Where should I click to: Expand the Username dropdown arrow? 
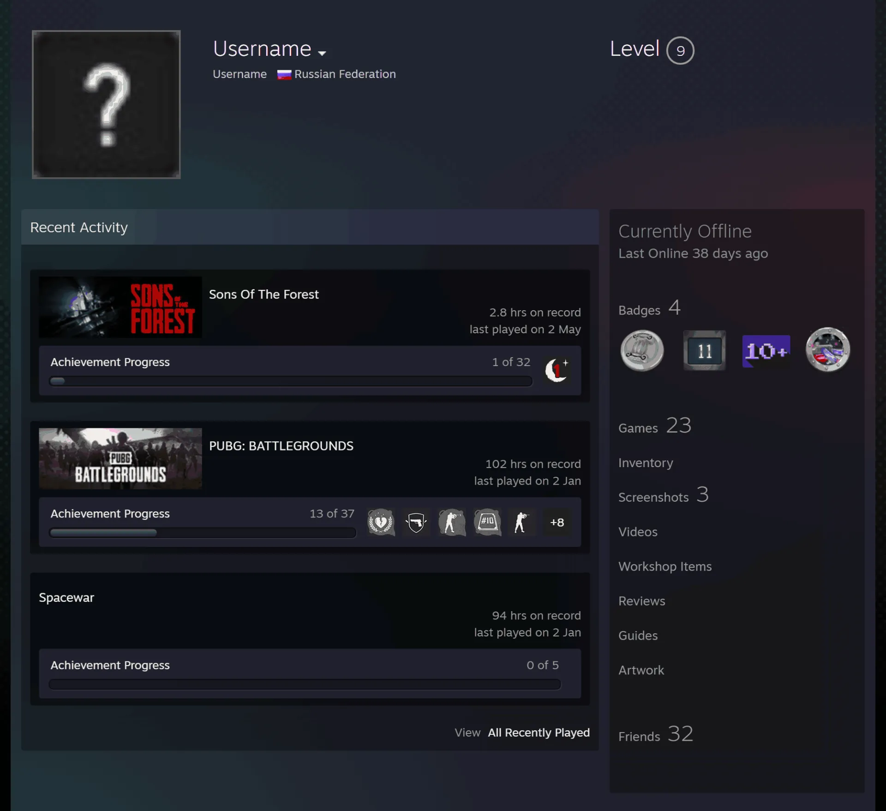tap(322, 53)
